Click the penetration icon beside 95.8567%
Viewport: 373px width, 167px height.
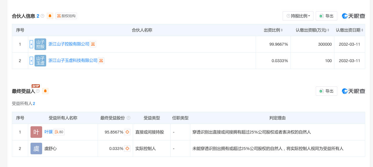[127, 132]
